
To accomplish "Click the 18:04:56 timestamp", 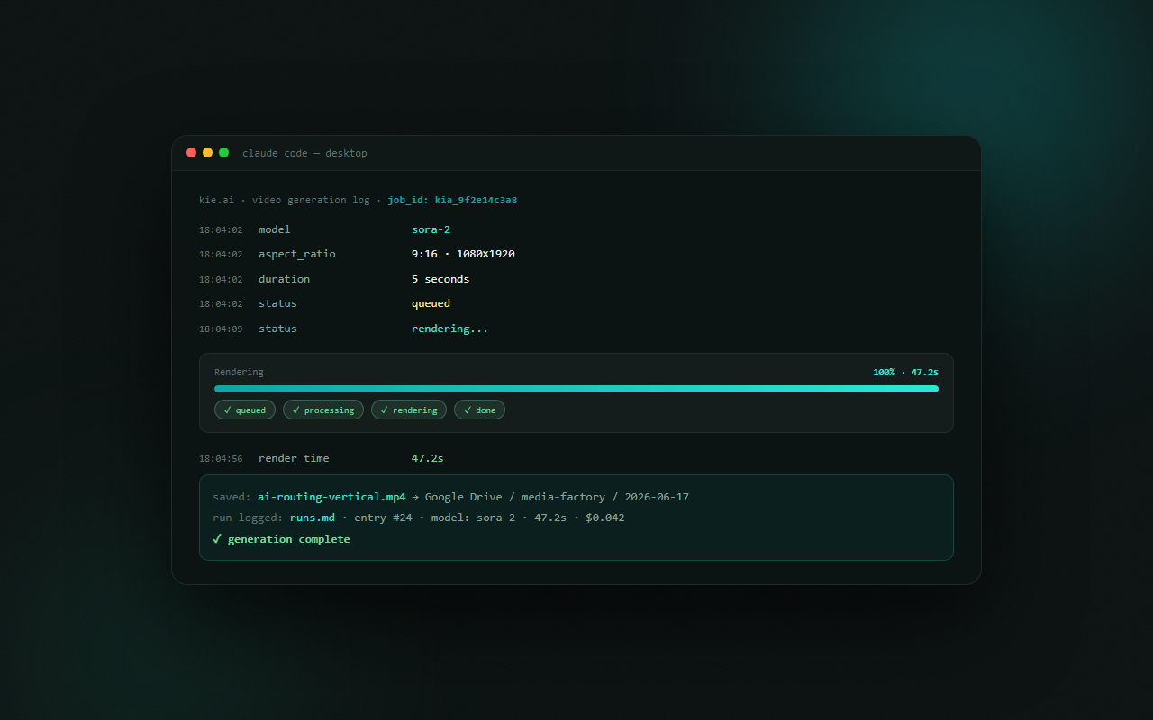I will pos(221,458).
